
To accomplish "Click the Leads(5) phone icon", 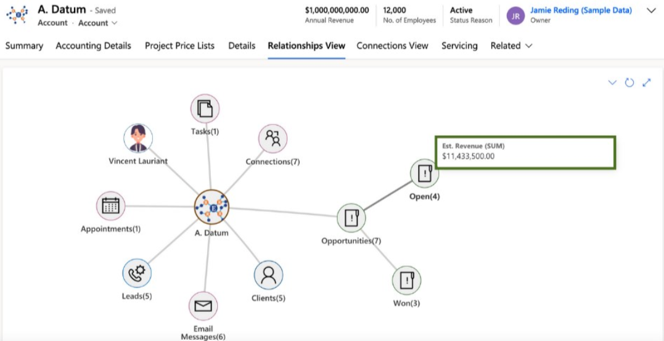I will 137,274.
